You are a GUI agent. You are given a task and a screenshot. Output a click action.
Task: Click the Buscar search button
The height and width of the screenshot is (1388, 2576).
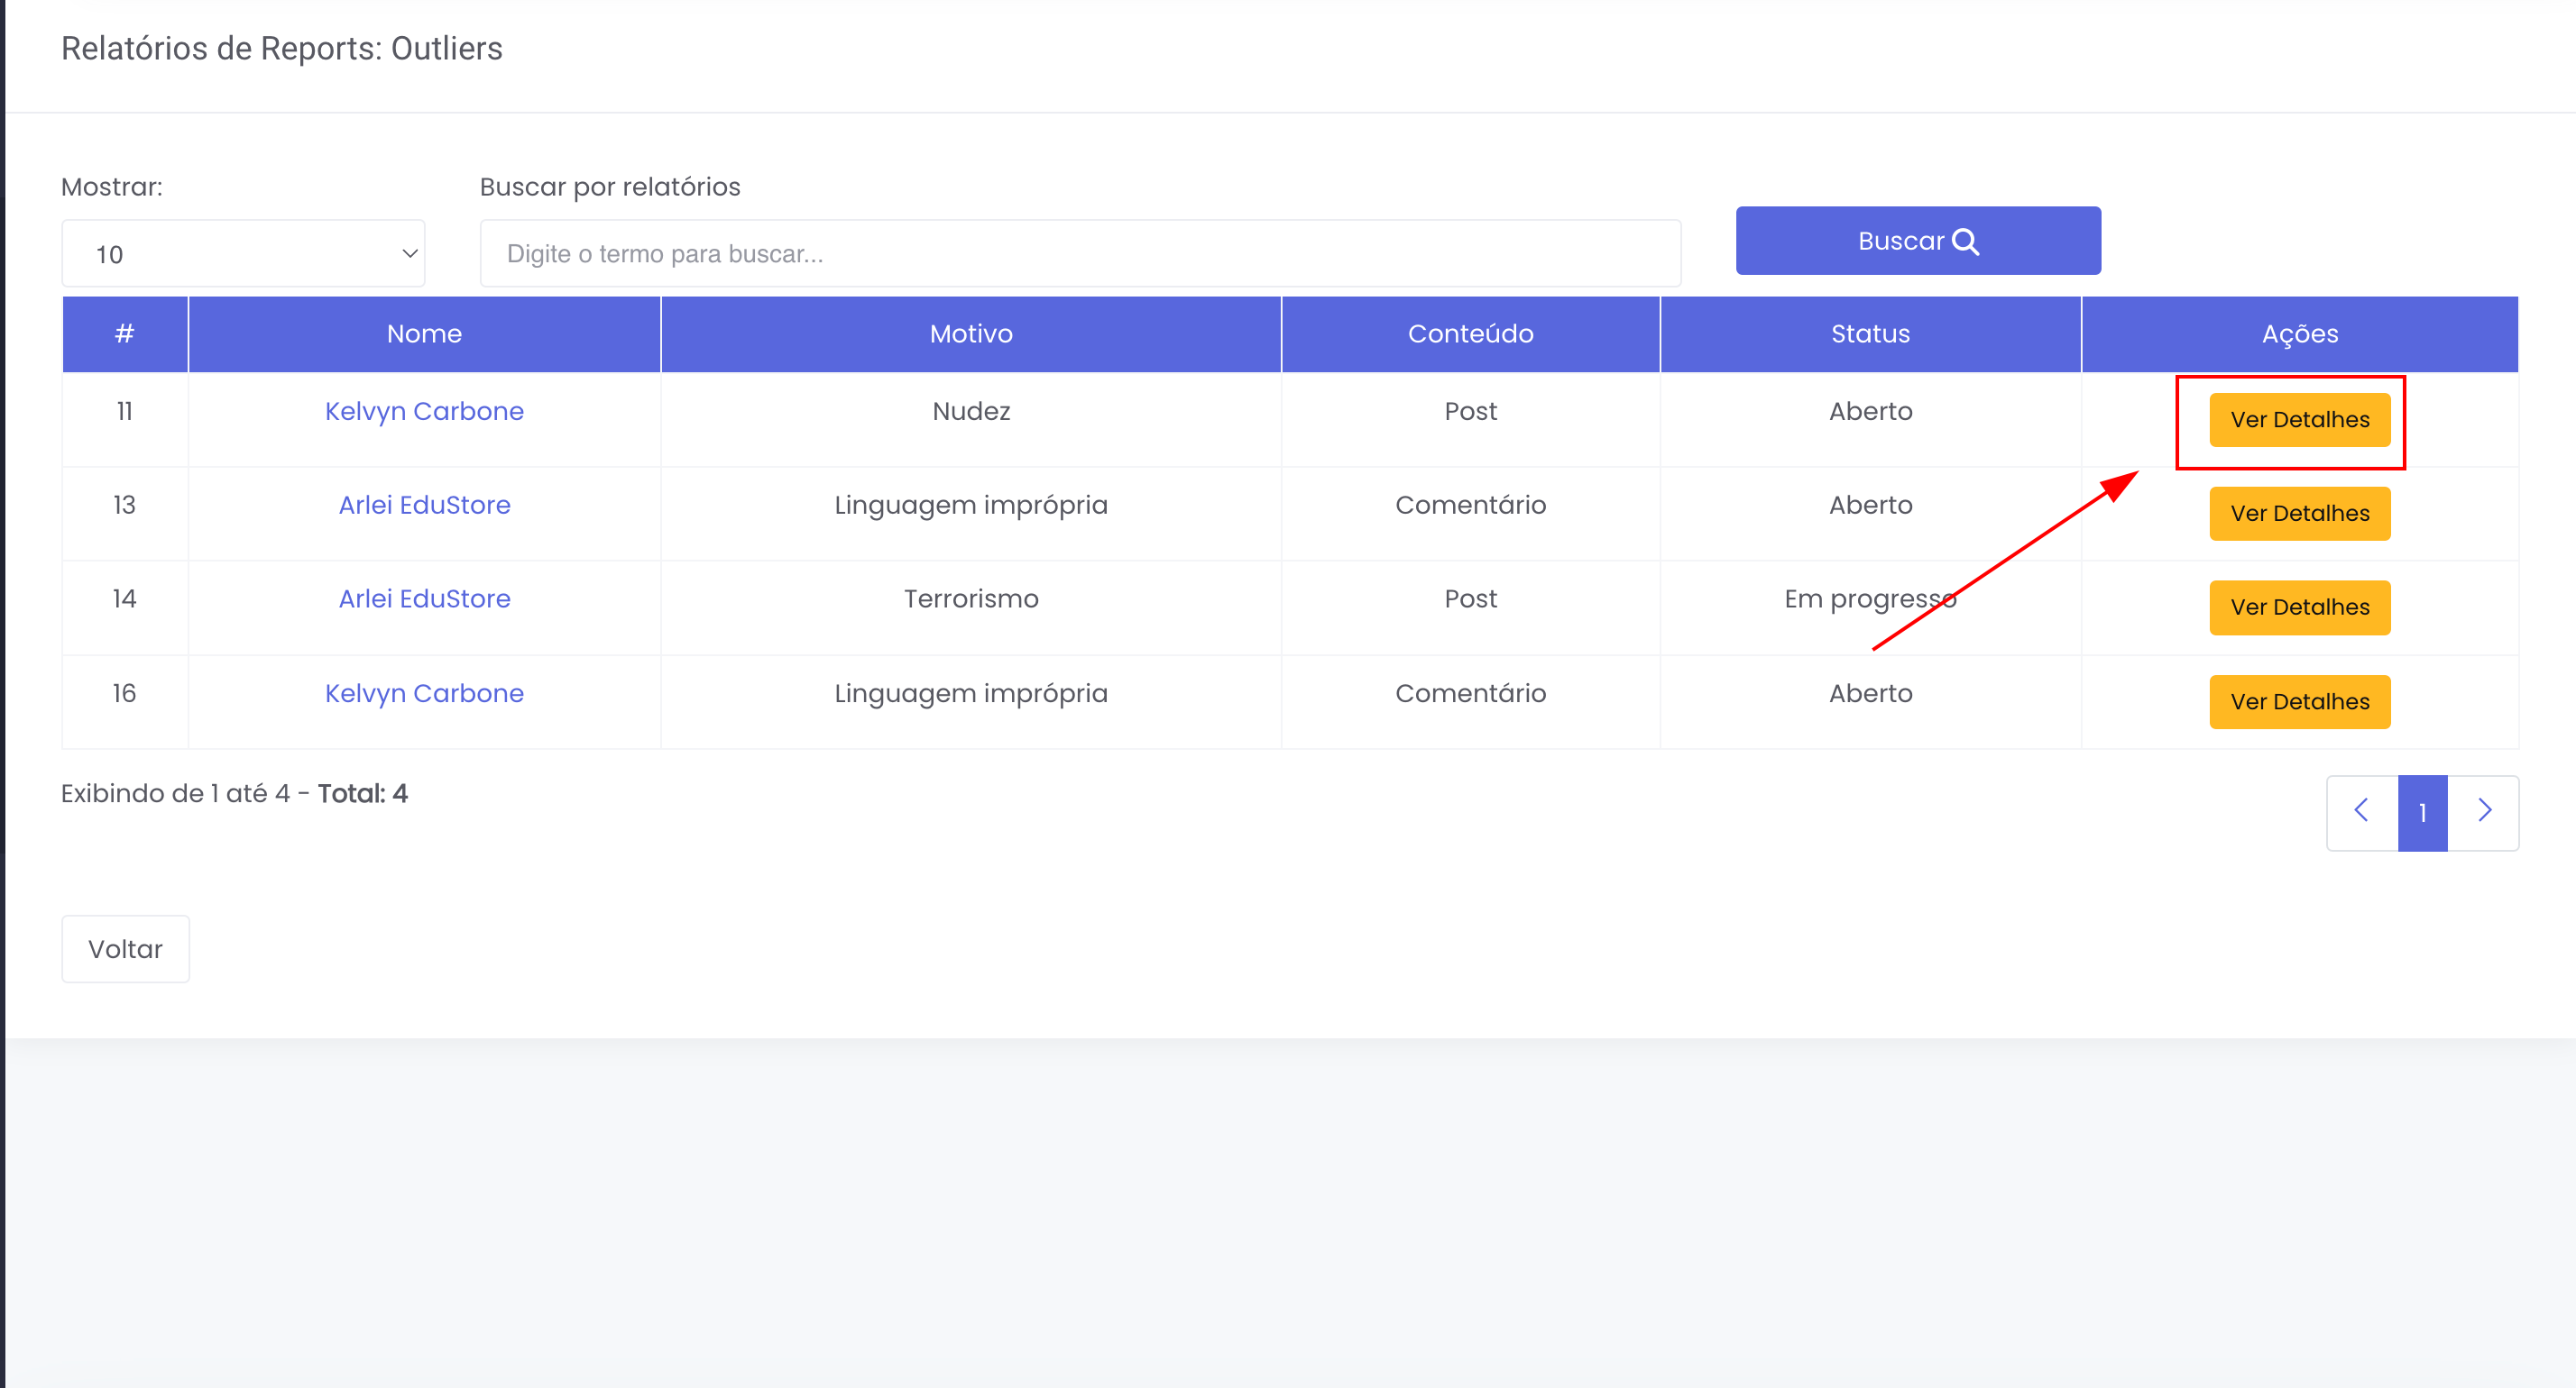(1917, 241)
